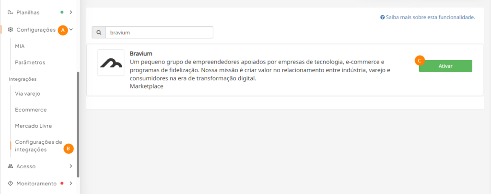Open the Acesso menu item
The width and height of the screenshot is (491, 194).
pos(26,166)
